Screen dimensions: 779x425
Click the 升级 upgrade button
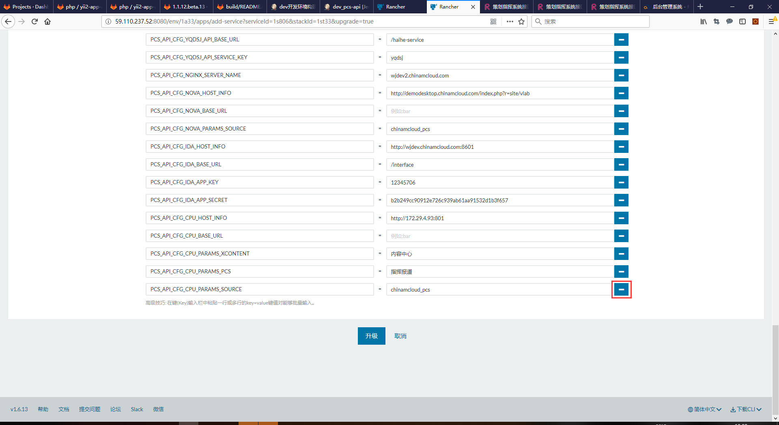pyautogui.click(x=372, y=336)
